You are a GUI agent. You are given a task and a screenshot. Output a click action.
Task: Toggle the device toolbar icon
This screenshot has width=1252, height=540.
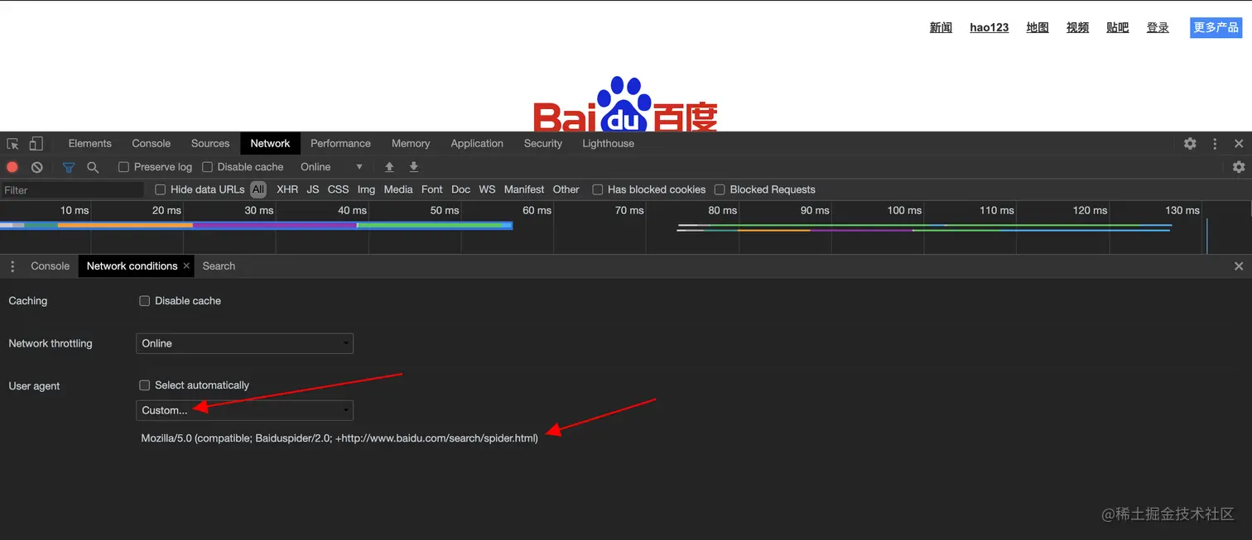pyautogui.click(x=36, y=144)
